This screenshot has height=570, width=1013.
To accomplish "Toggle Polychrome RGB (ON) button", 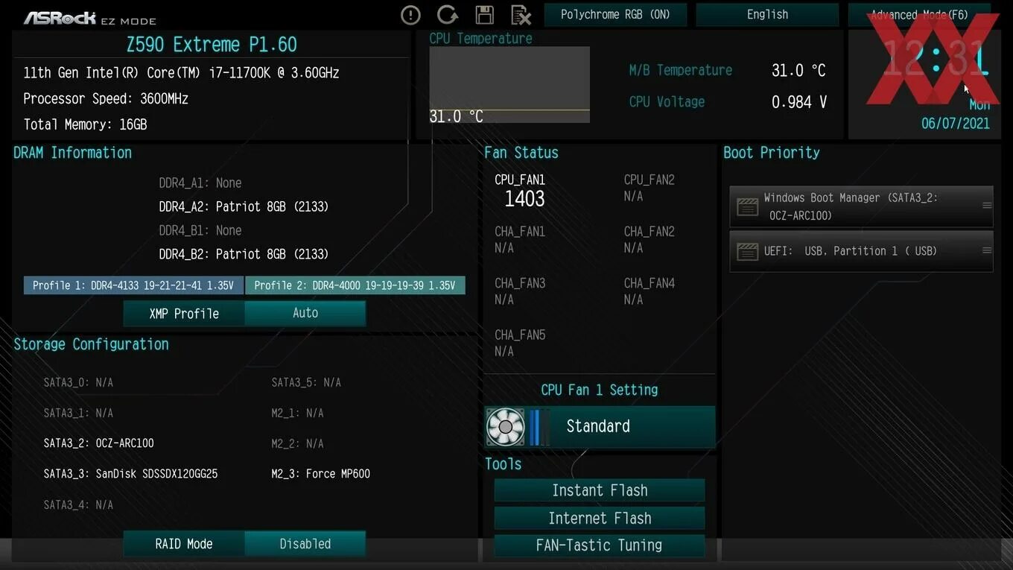I will 615,15.
